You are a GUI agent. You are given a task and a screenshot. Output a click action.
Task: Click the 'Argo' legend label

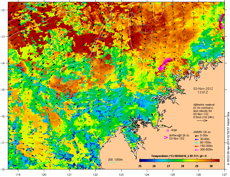pyautogui.click(x=174, y=130)
